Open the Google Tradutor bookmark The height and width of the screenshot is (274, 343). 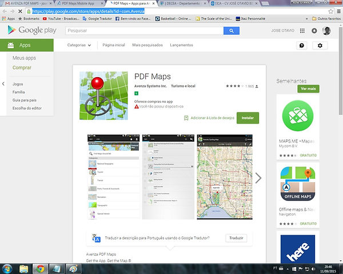(x=97, y=19)
